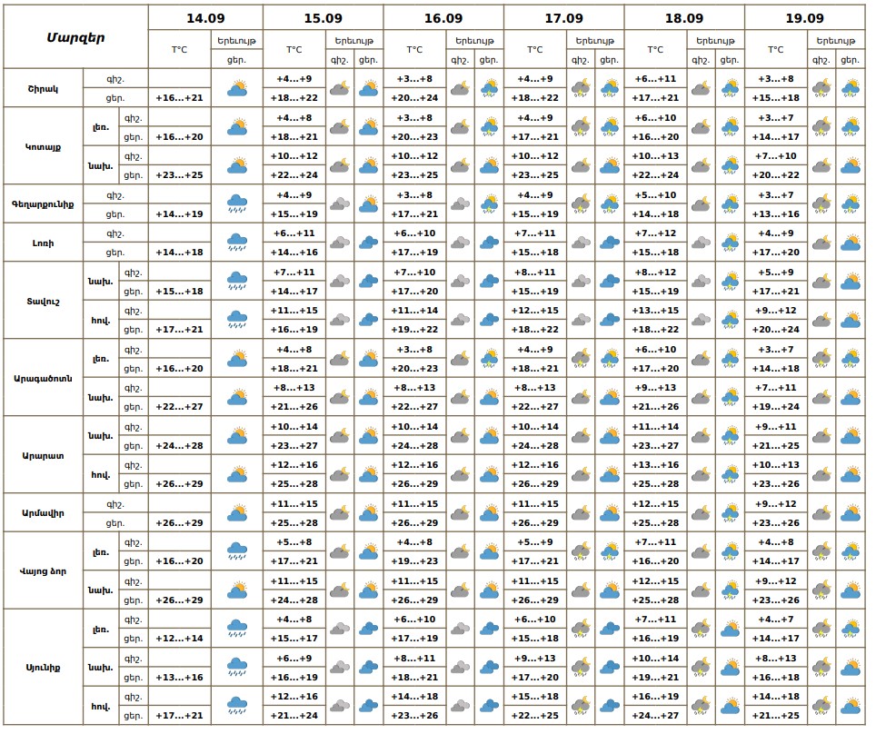
Task: Click the Տավուշ region row label
Action: pos(44,301)
